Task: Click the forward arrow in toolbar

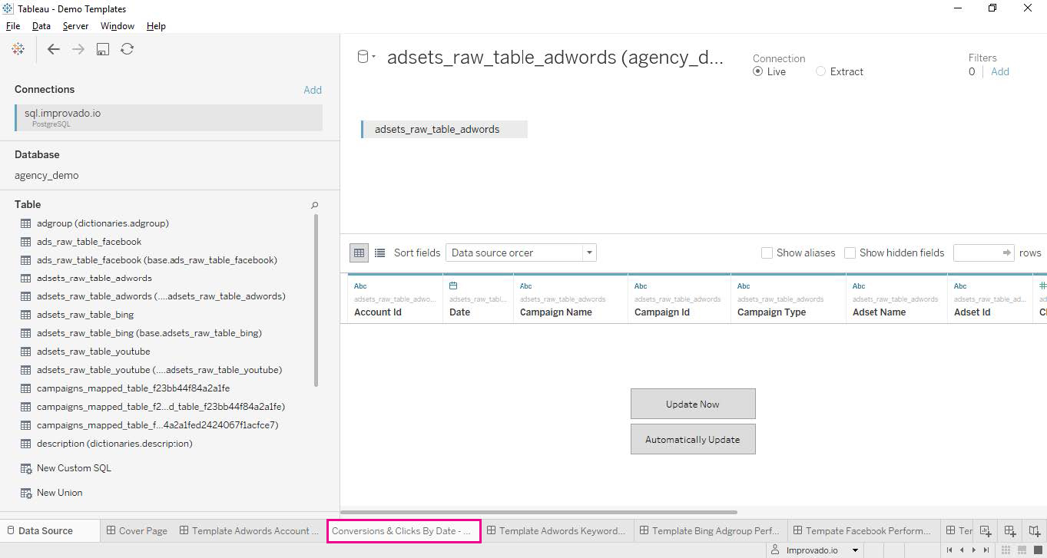Action: click(78, 49)
